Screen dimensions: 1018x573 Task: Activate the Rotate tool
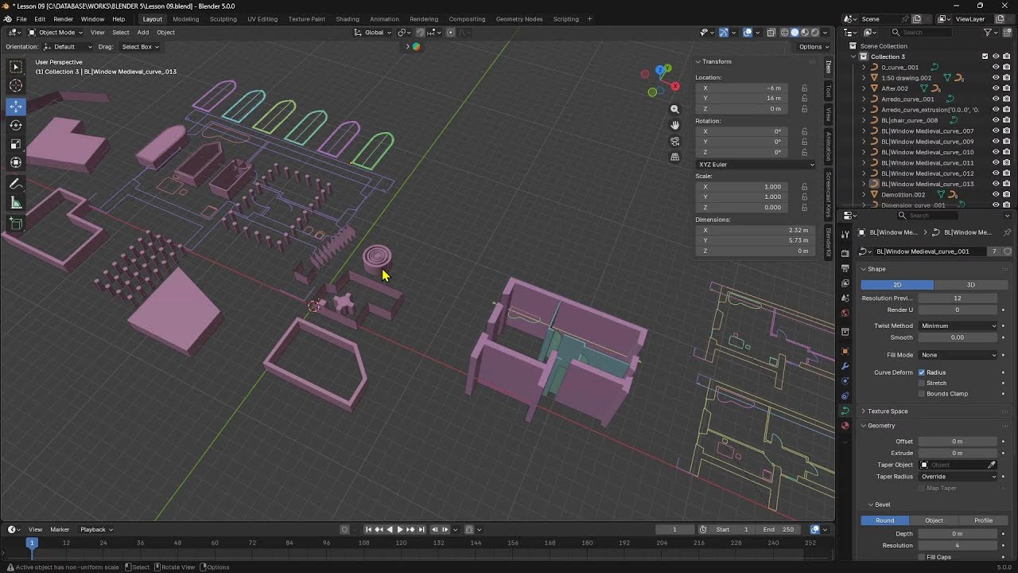pyautogui.click(x=16, y=125)
